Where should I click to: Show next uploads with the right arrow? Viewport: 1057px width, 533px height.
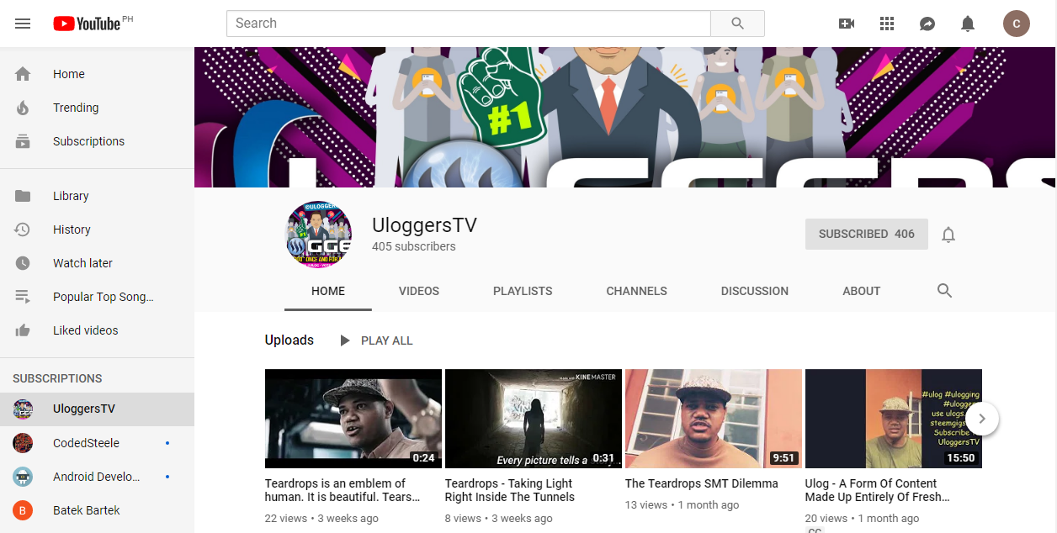[982, 419]
